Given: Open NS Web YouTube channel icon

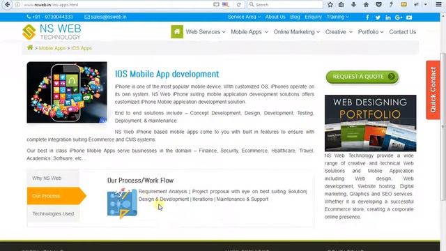Looking at the screenshot, I should click(x=409, y=17).
